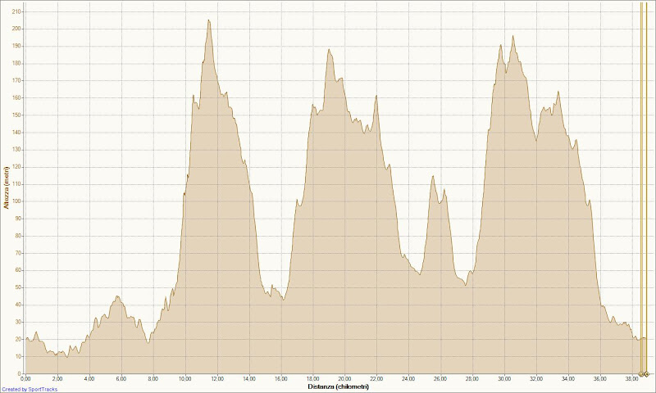Click the 160 altitude axis label

pos(16,97)
